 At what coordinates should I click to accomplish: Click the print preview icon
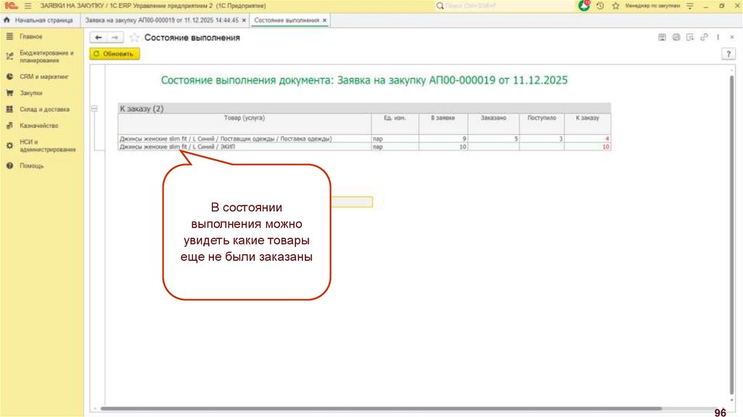point(690,38)
